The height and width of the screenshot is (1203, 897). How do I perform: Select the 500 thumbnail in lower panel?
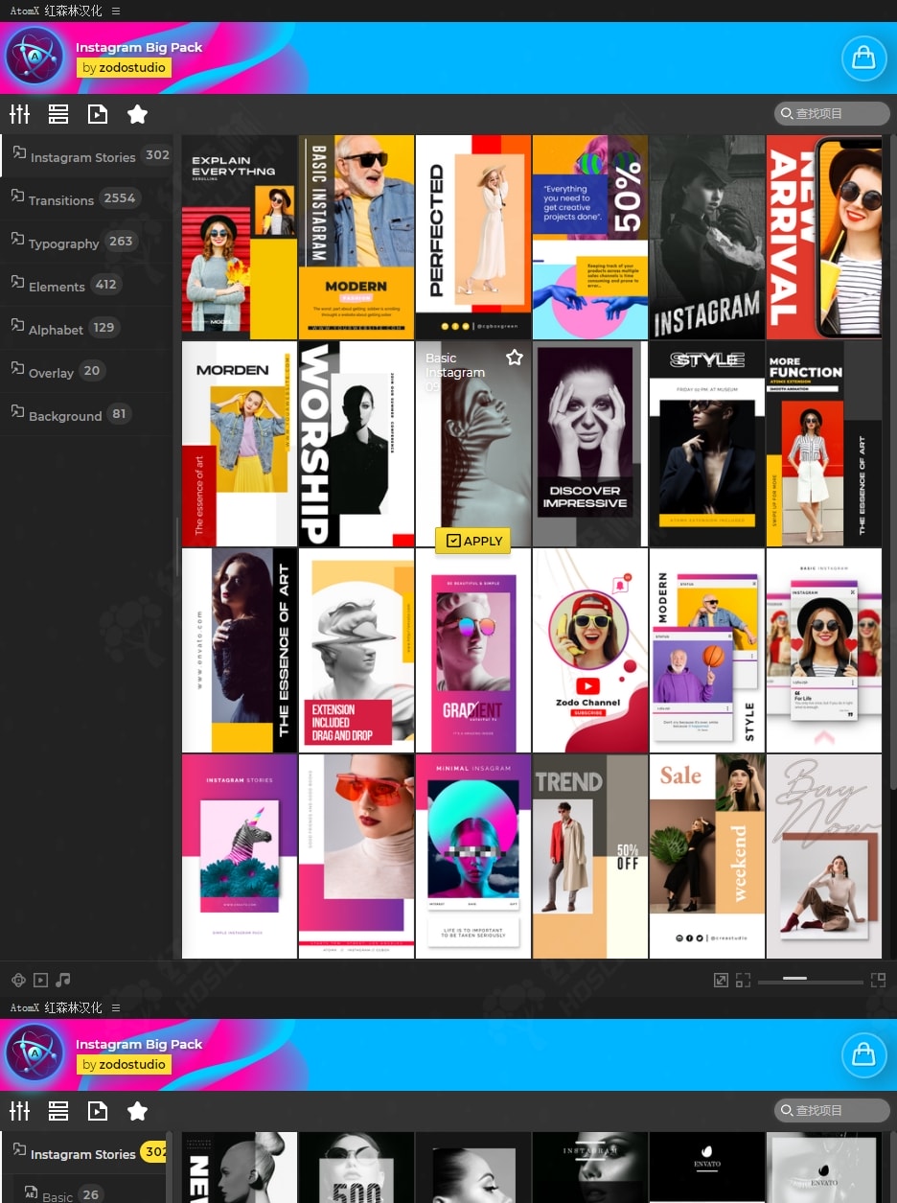point(356,1168)
